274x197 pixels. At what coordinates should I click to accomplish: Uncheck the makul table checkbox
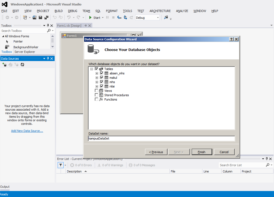tap(102, 78)
